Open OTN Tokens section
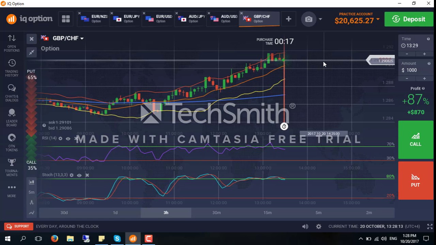The image size is (436, 245). (12, 143)
